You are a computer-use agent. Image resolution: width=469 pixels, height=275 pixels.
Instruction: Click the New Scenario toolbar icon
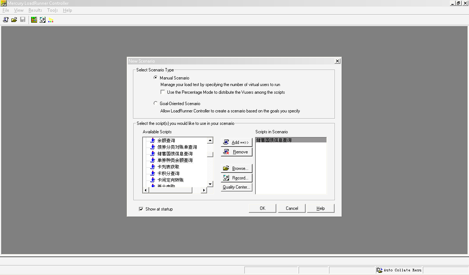pyautogui.click(x=5, y=20)
